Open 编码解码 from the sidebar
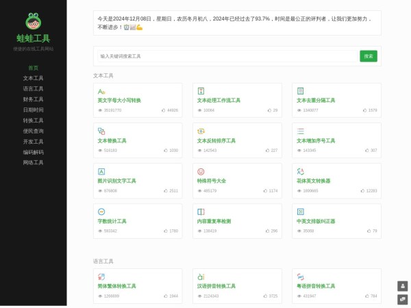The width and height of the screenshot is (411, 308). point(33,152)
